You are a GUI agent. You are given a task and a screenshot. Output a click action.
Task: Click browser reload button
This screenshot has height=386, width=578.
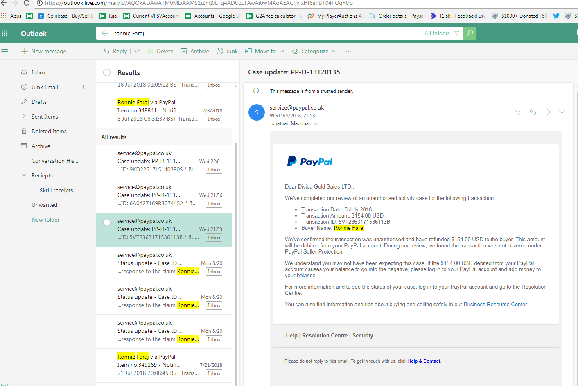27,3
